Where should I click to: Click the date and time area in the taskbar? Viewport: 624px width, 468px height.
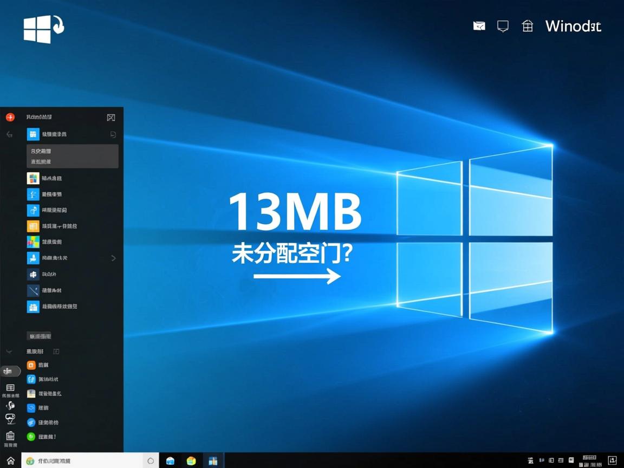pyautogui.click(x=591, y=460)
